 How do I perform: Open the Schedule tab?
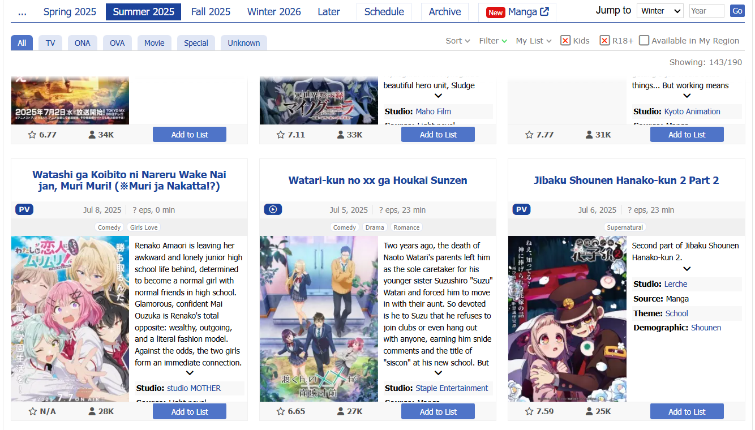[x=384, y=11]
